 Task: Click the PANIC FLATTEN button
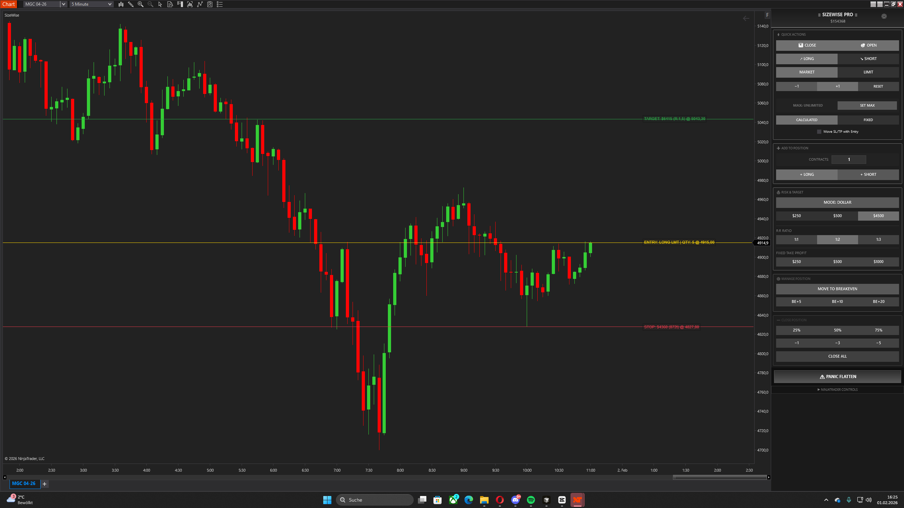point(837,376)
